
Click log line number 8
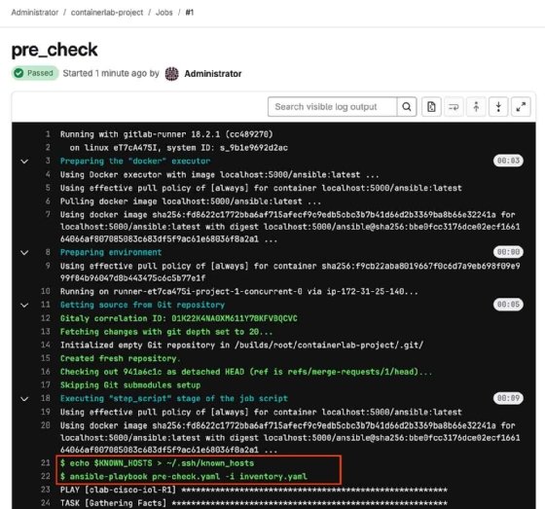pos(48,252)
